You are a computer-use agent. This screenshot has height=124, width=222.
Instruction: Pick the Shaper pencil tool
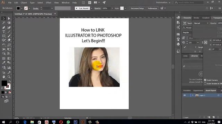(x=4, y=40)
